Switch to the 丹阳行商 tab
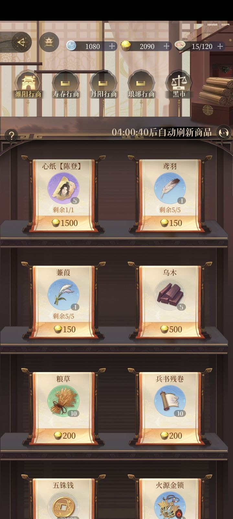Image resolution: width=233 pixels, height=519 pixels. (103, 85)
